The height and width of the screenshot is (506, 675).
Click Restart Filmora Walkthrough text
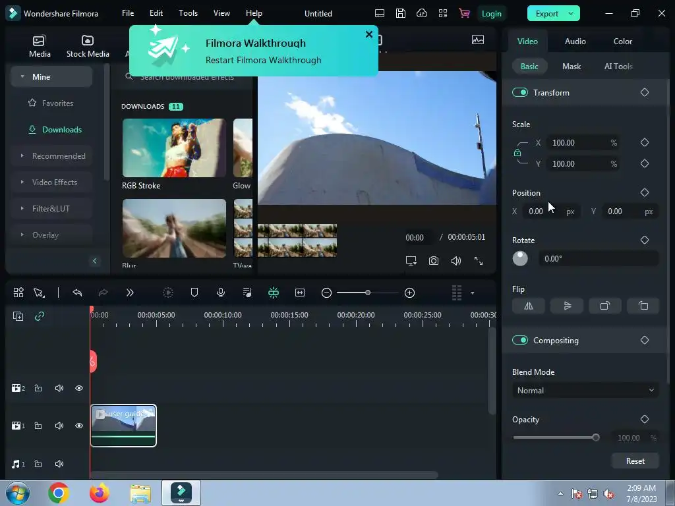click(264, 60)
